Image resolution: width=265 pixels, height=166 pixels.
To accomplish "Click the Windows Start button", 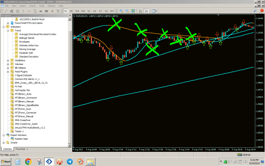I will 6,162.
